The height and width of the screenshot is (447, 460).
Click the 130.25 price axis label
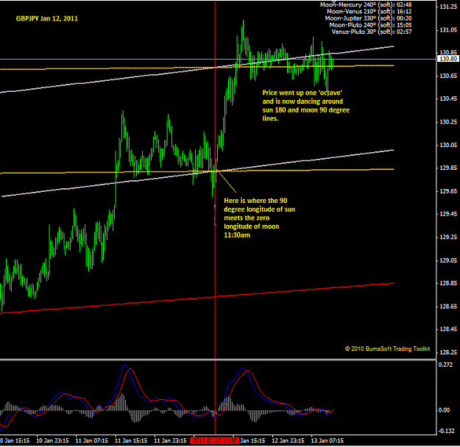(448, 122)
